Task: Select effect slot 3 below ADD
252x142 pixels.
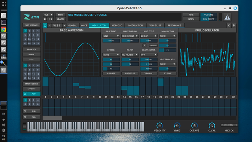Action: [33, 100]
